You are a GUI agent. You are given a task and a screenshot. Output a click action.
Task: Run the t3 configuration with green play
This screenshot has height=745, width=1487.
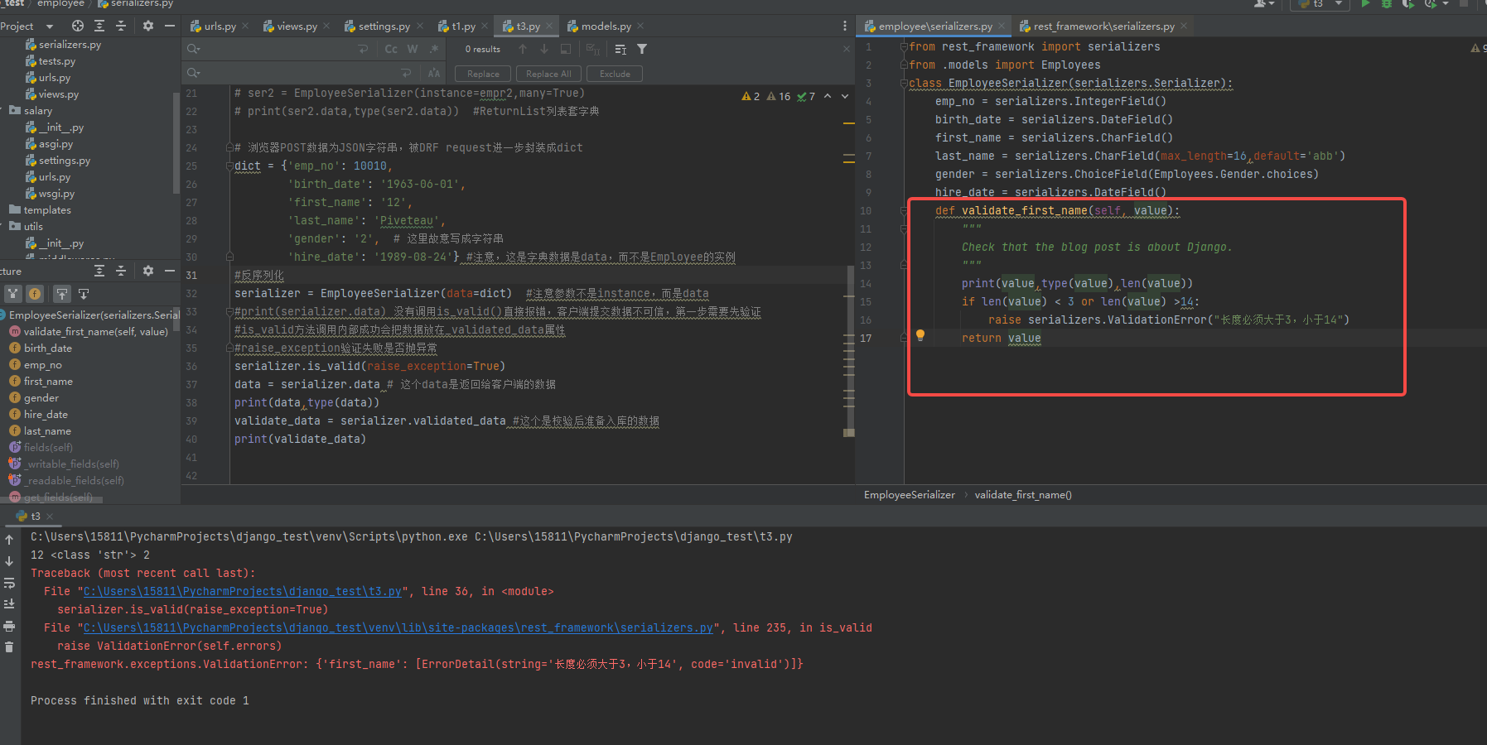pos(1365,4)
